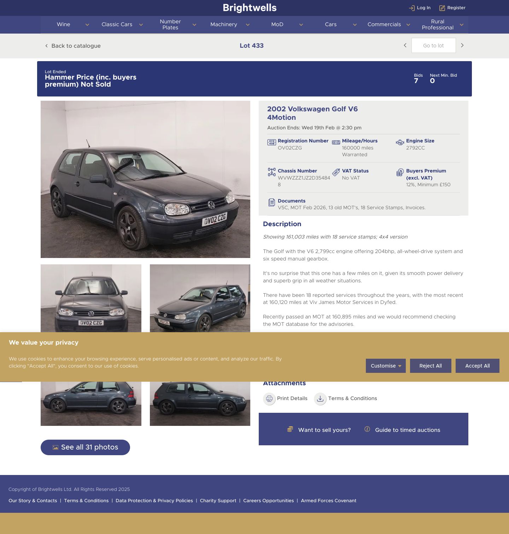The width and height of the screenshot is (509, 534).
Task: Open footer Terms & Conditions link
Action: point(86,500)
